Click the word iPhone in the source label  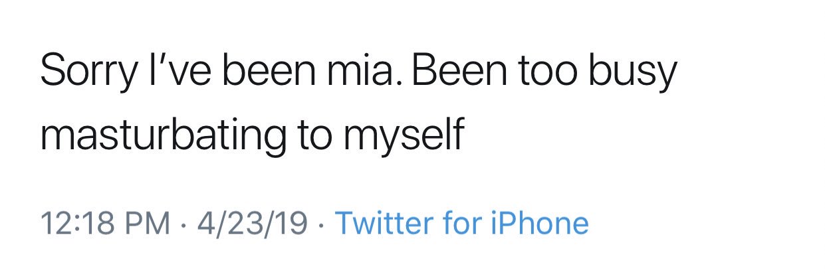(539, 223)
